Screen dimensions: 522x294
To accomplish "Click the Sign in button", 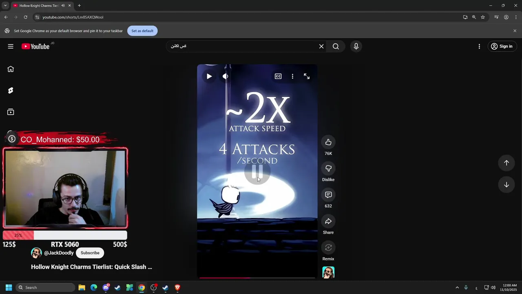I will point(502,46).
